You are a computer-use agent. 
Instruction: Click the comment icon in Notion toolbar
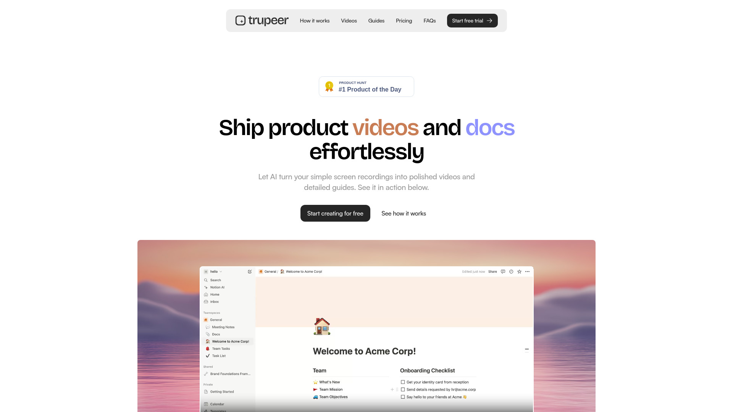502,272
